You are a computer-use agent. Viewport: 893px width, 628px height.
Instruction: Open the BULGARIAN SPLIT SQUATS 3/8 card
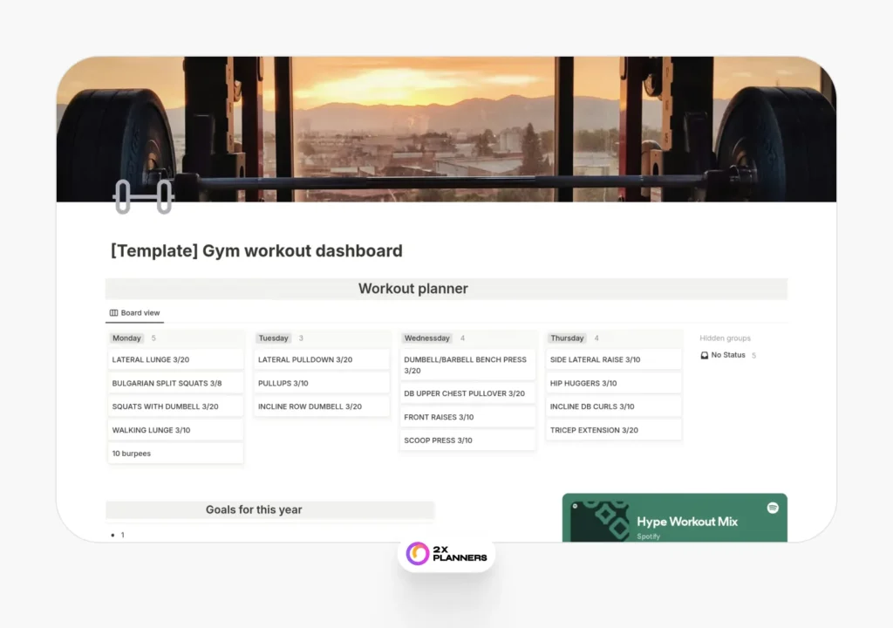coord(175,383)
